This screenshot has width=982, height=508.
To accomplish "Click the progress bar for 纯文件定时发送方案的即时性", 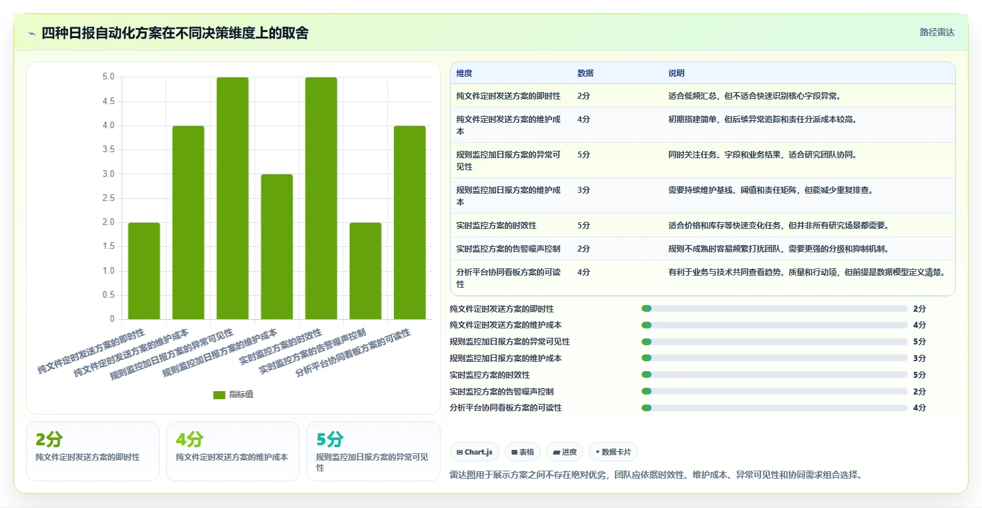I will [x=774, y=308].
